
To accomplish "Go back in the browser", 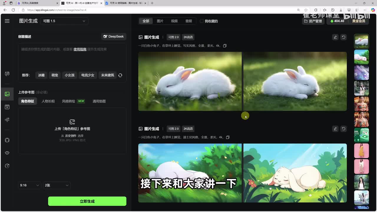I will (x=5, y=10).
